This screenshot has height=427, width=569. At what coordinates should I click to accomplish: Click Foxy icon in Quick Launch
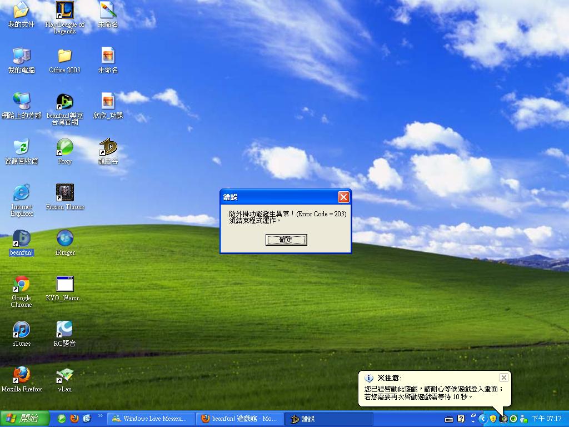[62, 419]
